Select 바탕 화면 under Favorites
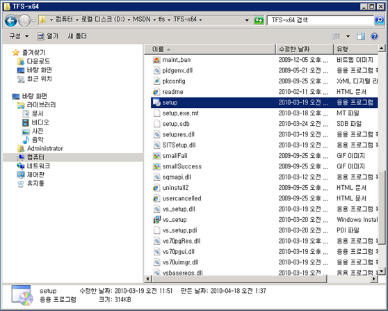 tap(40, 70)
